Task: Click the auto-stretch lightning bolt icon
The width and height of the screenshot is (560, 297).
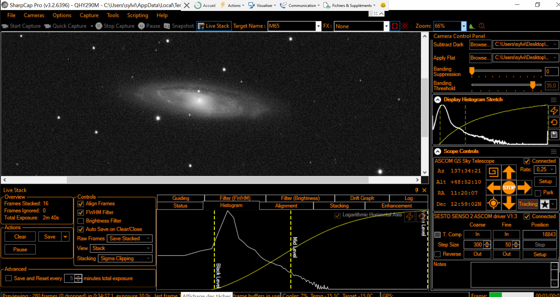Action: (554, 110)
